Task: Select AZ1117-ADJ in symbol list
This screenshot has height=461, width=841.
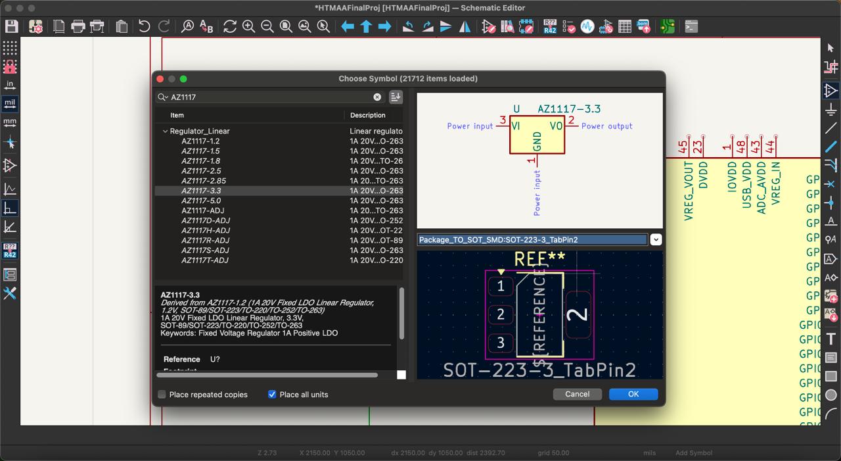Action: (x=202, y=210)
